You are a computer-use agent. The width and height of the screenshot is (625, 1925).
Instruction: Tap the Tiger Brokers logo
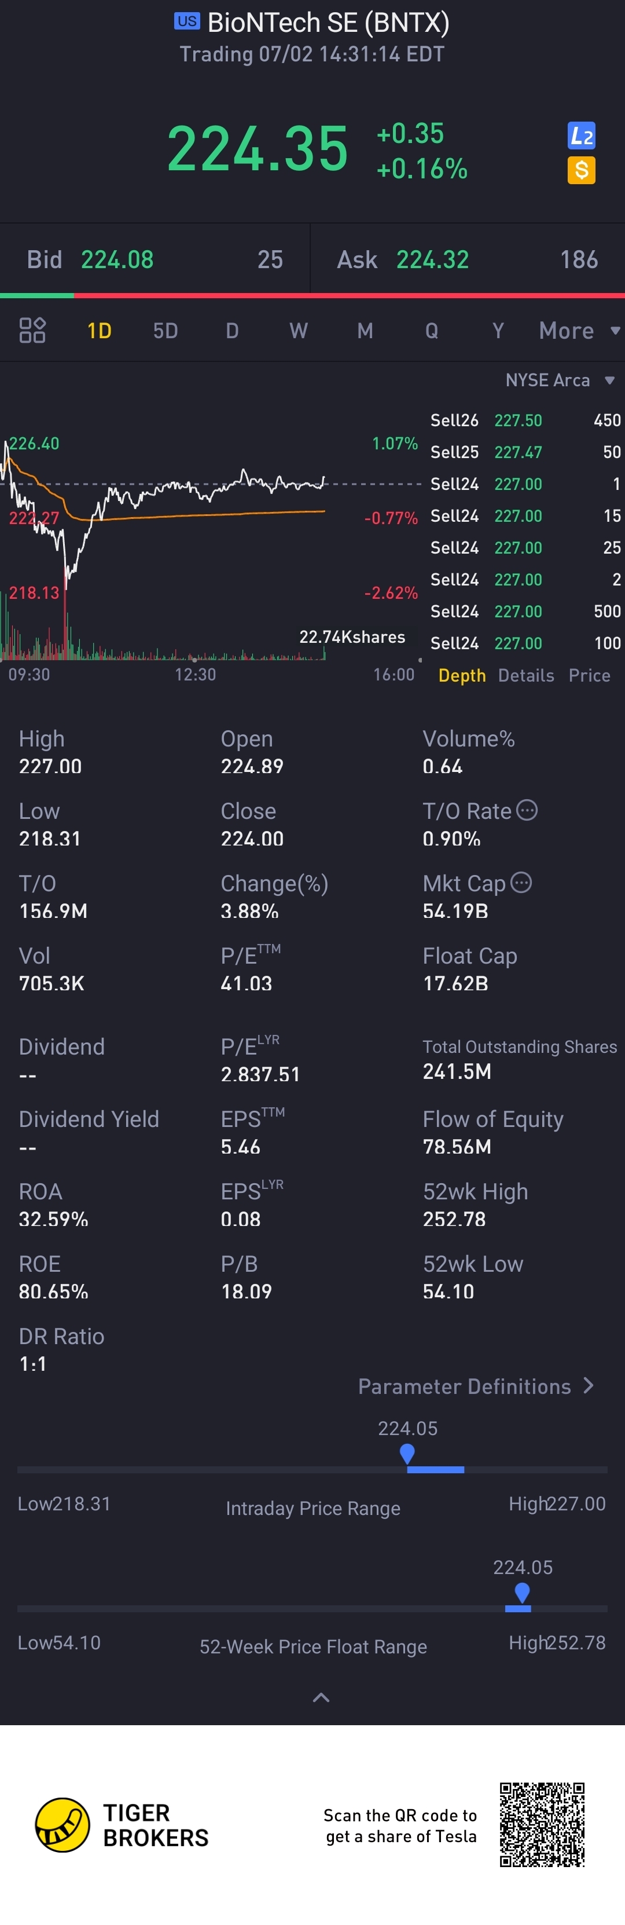tap(62, 1824)
